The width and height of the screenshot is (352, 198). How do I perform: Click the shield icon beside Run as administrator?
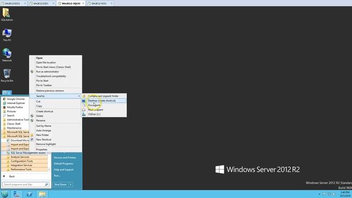pos(32,71)
